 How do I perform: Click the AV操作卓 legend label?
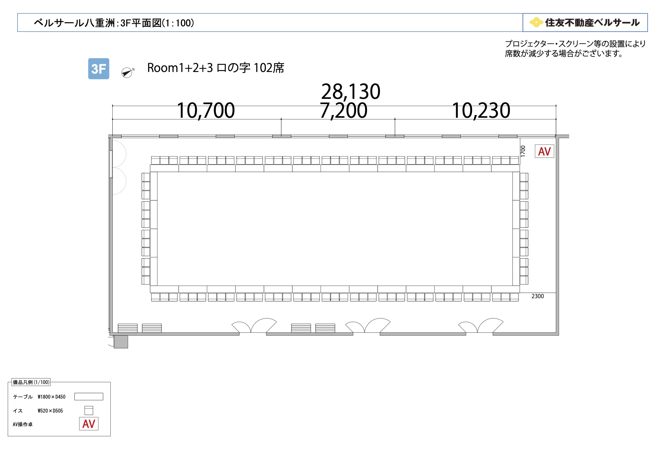click(23, 424)
